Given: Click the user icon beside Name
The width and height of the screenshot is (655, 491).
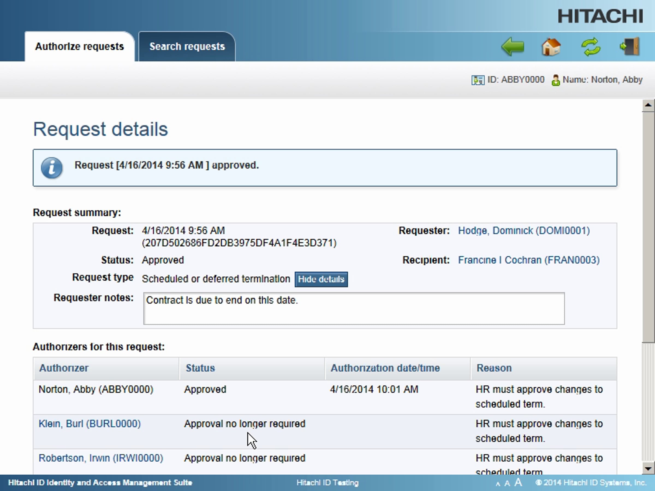Looking at the screenshot, I should [x=556, y=80].
